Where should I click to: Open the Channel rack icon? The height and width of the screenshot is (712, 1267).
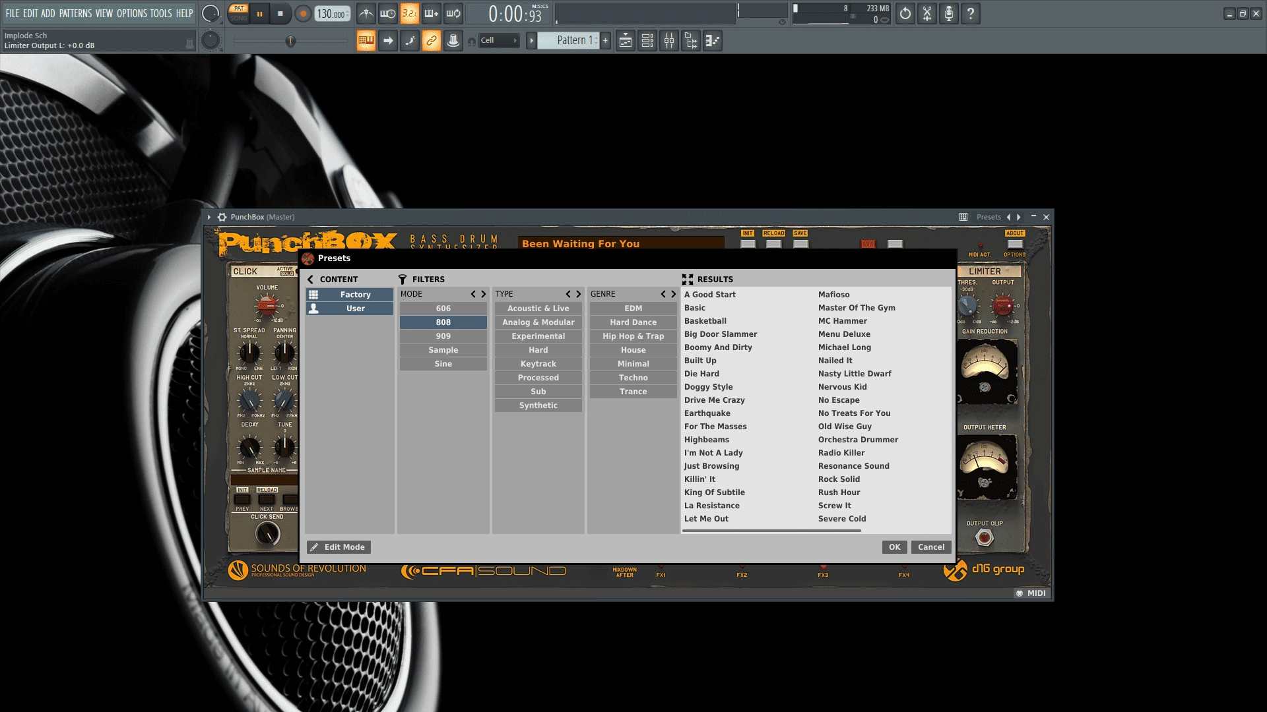point(647,41)
